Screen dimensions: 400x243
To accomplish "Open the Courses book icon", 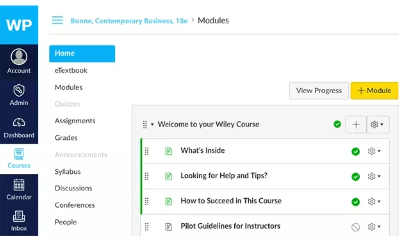I will tap(19, 154).
